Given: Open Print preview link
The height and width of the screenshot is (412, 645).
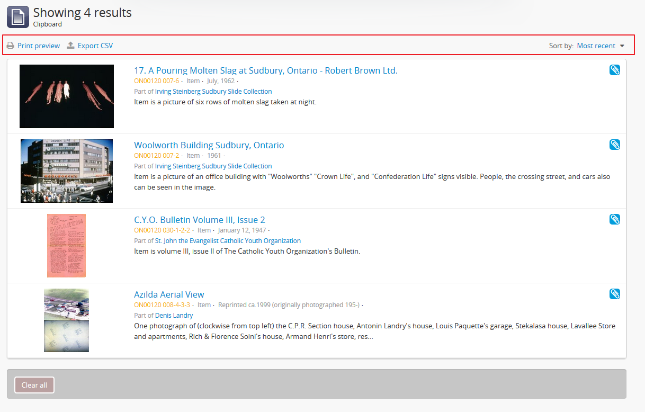Looking at the screenshot, I should pyautogui.click(x=39, y=46).
